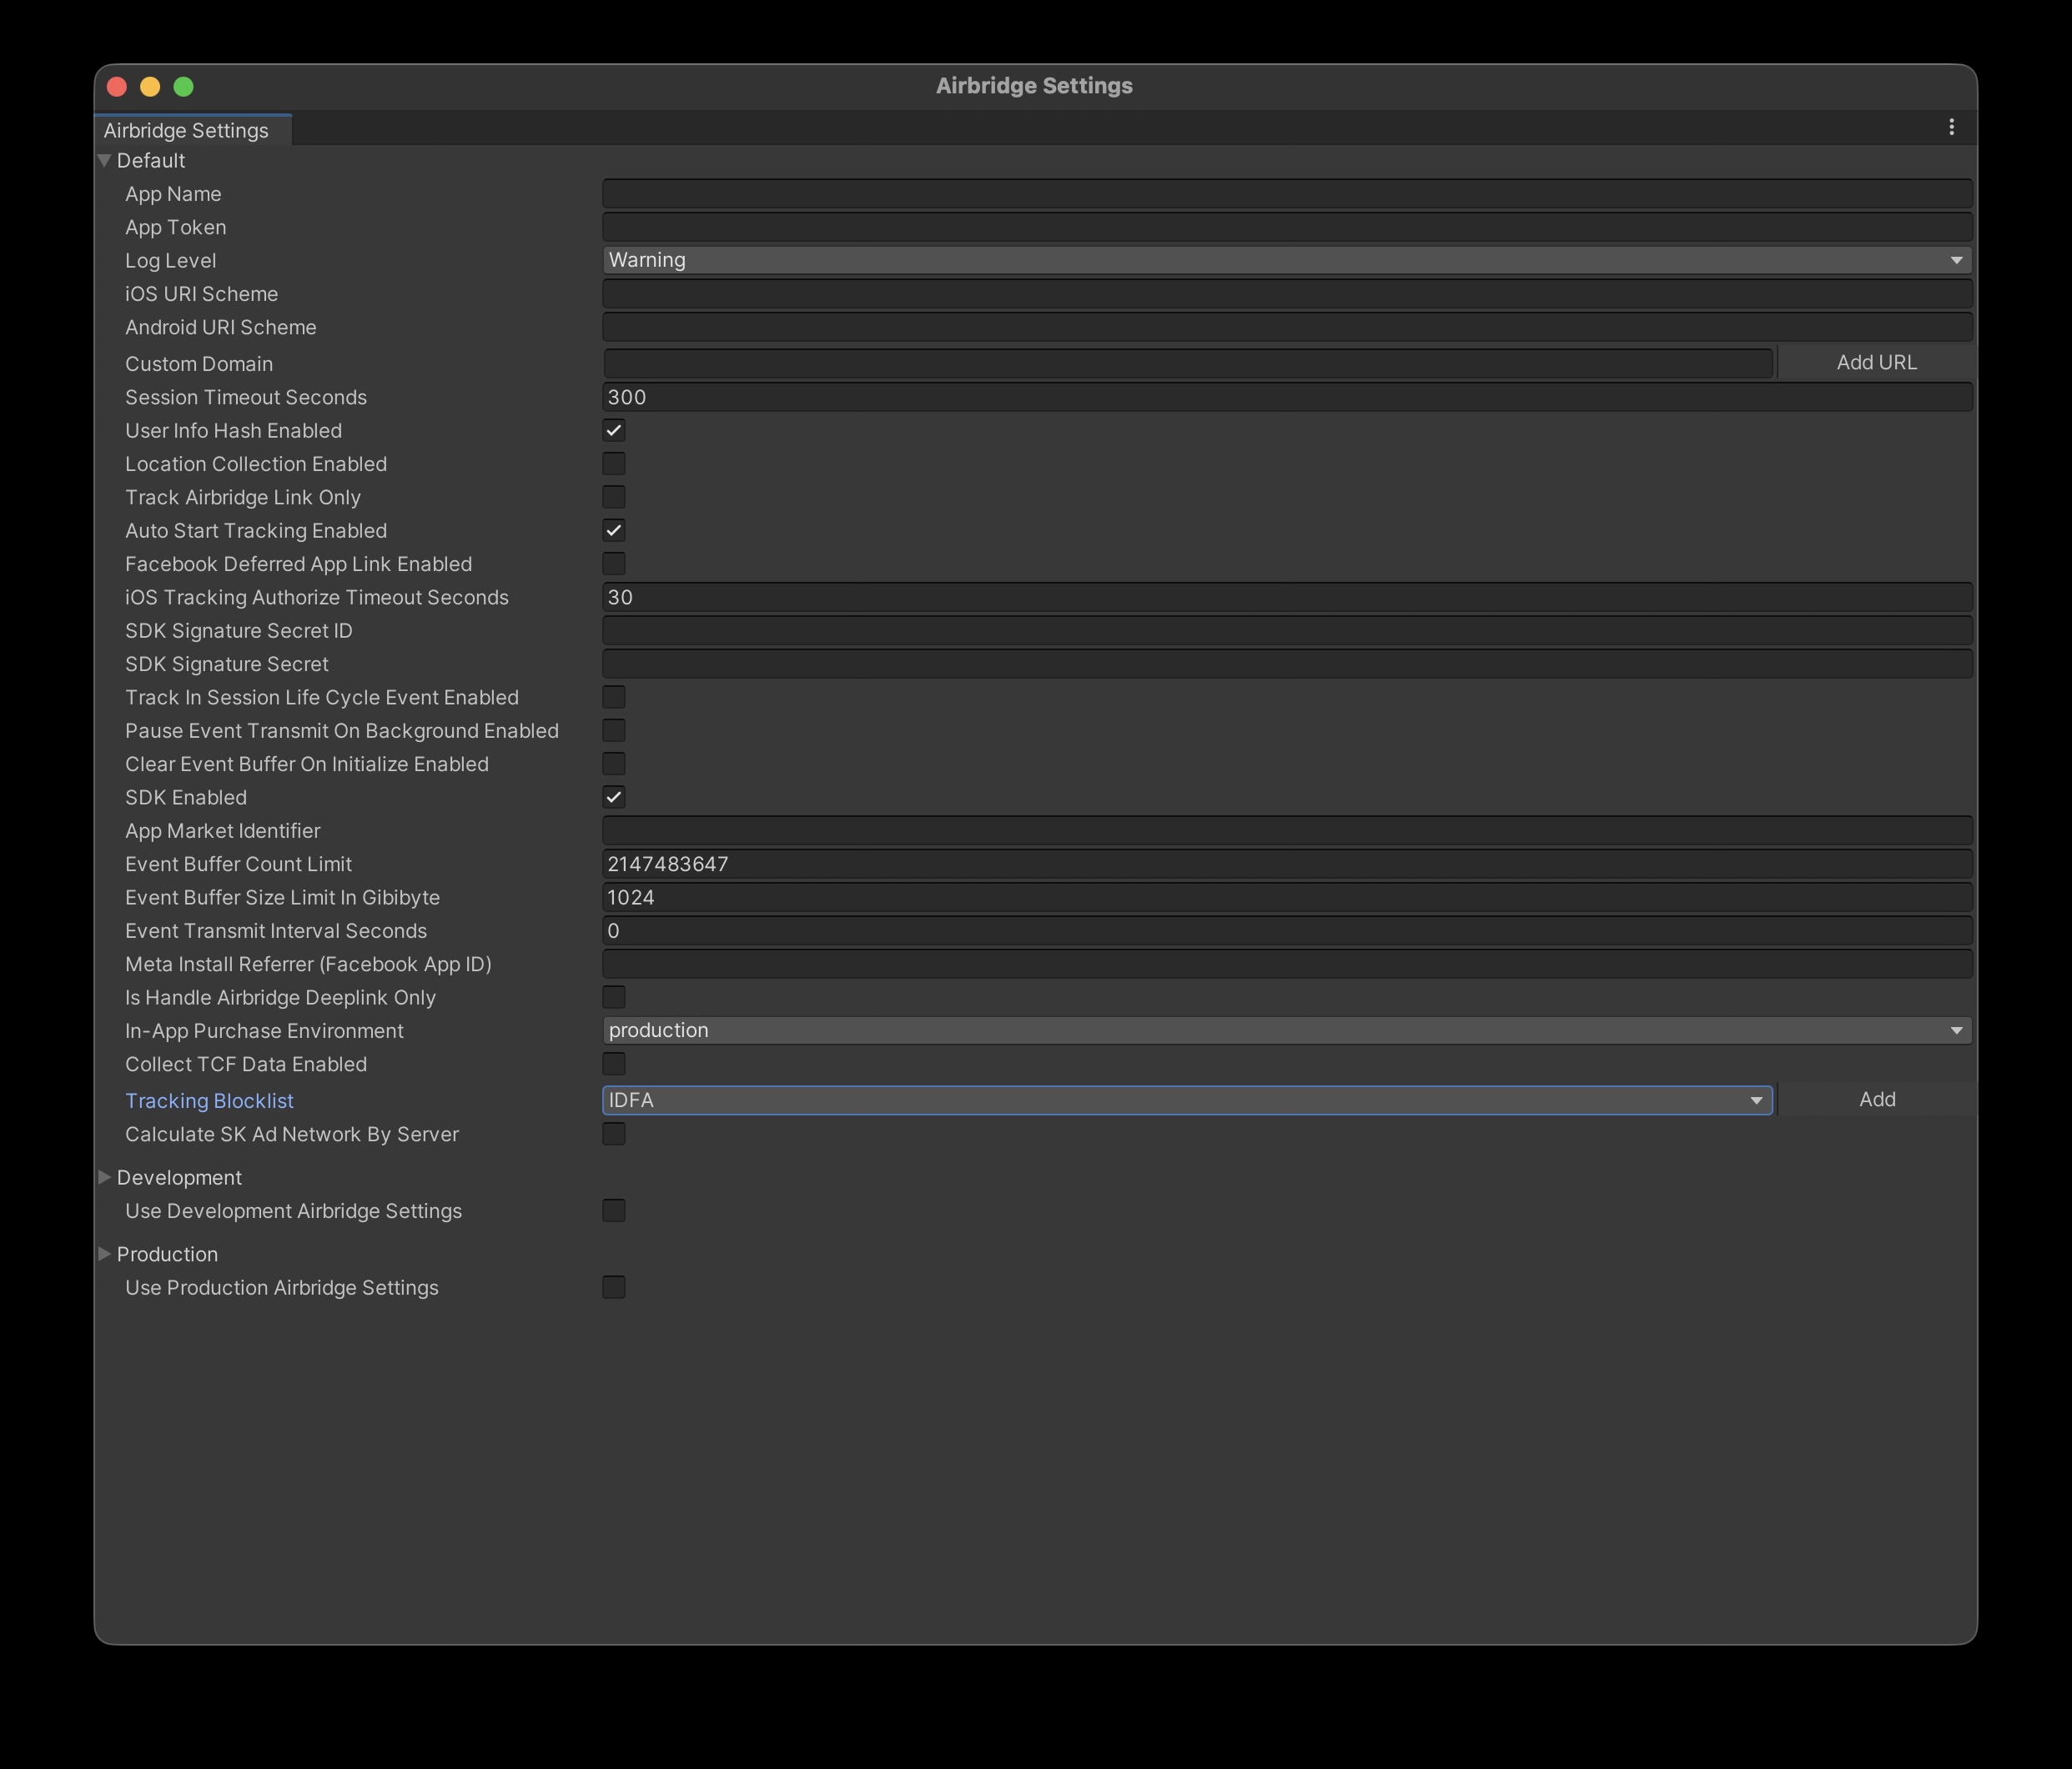Enable Use Development Airbridge Settings
Screen dimensions: 2072x1769
[x=614, y=1211]
